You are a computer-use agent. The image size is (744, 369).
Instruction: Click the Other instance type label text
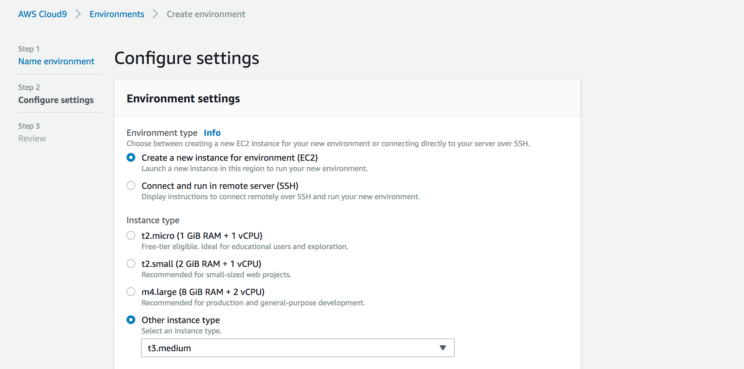[180, 320]
